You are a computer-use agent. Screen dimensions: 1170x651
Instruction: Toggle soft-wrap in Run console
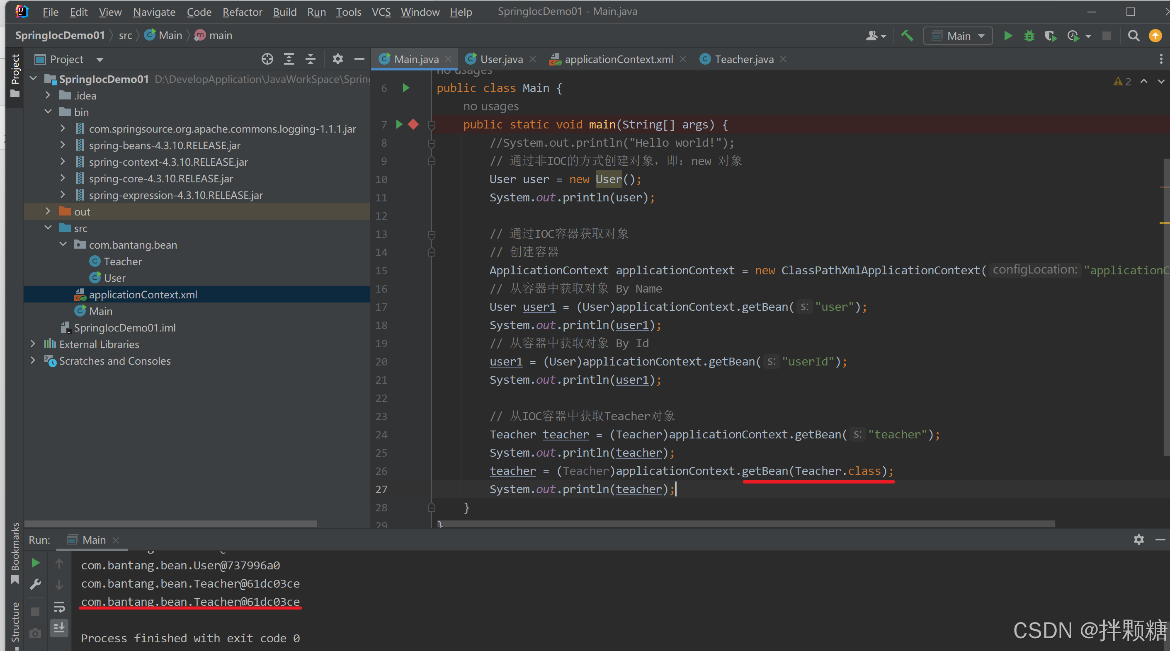(60, 607)
